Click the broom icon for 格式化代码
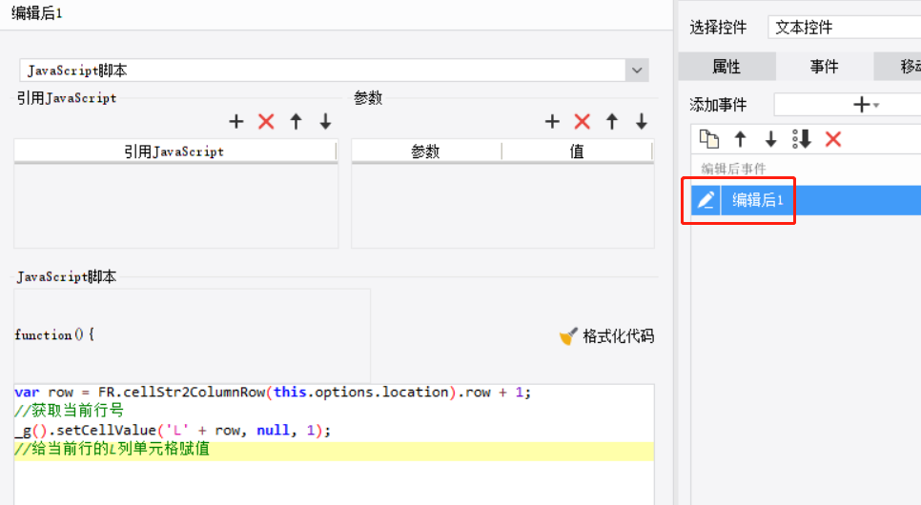The height and width of the screenshot is (505, 921). click(568, 336)
